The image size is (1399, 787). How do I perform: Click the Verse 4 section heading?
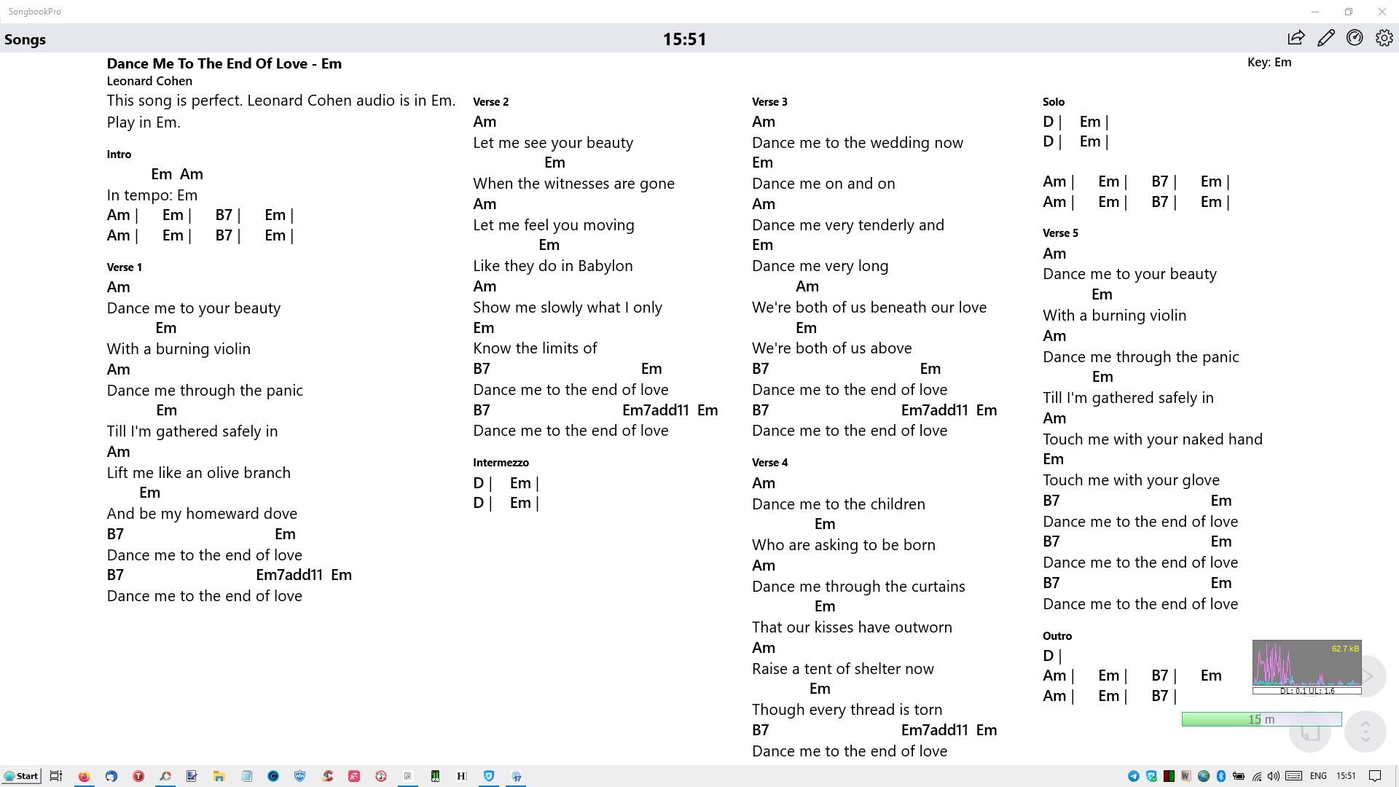tap(769, 463)
